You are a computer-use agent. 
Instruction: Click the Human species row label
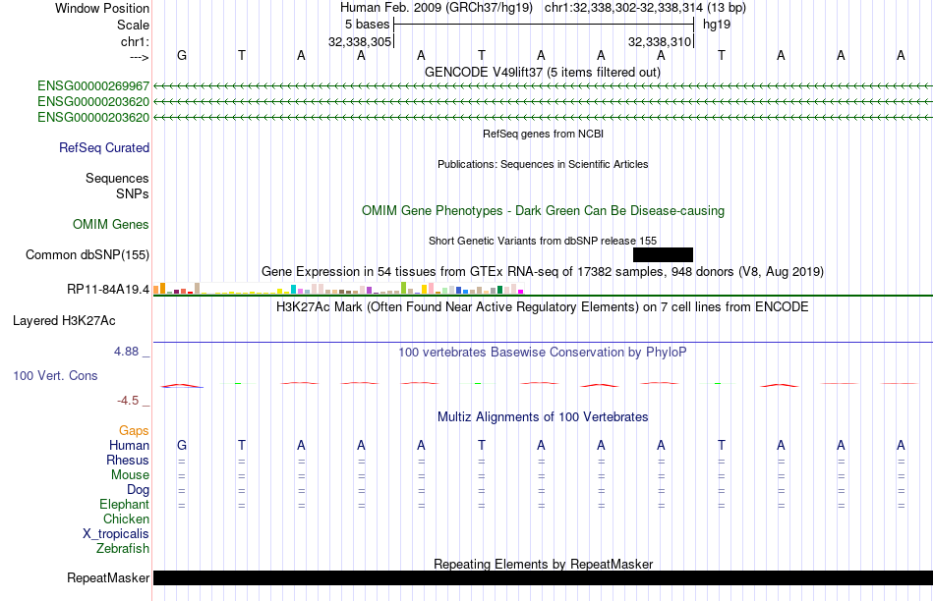pyautogui.click(x=129, y=445)
